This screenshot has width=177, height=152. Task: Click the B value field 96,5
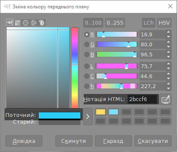pos(153,54)
